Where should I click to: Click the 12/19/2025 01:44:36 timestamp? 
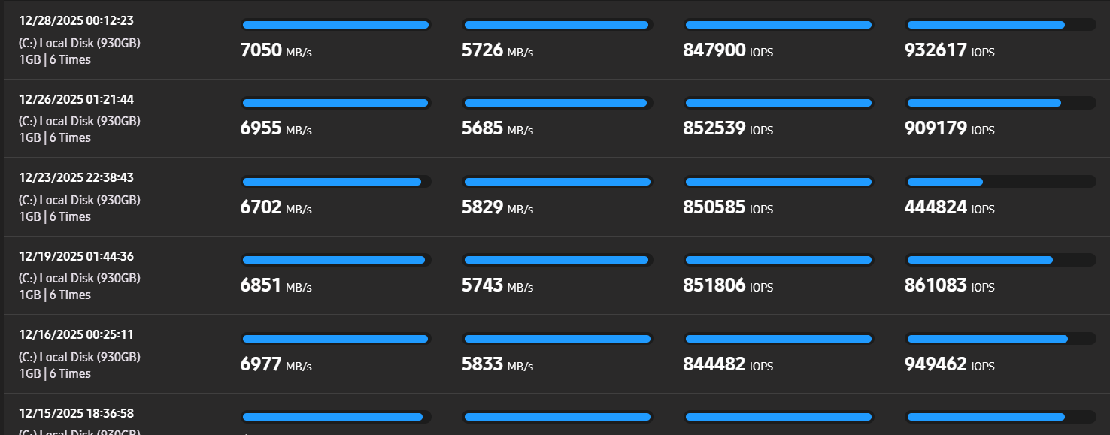pyautogui.click(x=76, y=256)
